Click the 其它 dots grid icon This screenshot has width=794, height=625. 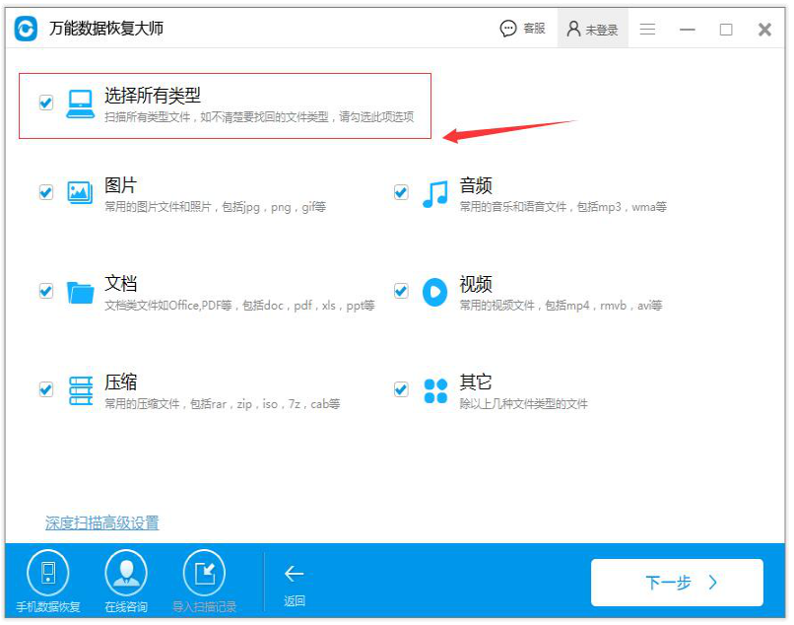(434, 390)
